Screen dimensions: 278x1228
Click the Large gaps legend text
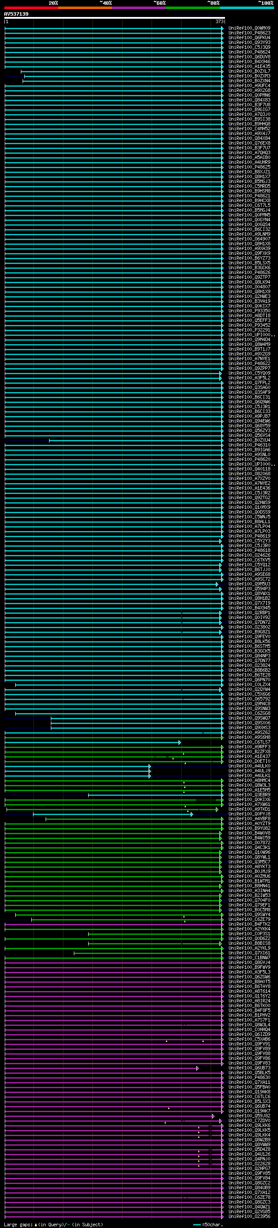pyautogui.click(x=53, y=1225)
